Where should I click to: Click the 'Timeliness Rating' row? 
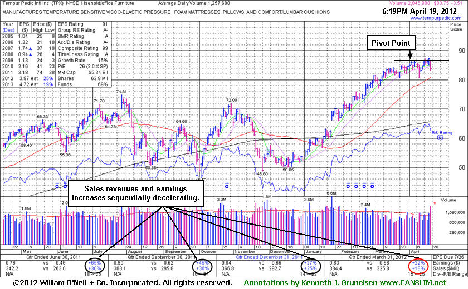[x=82, y=54]
